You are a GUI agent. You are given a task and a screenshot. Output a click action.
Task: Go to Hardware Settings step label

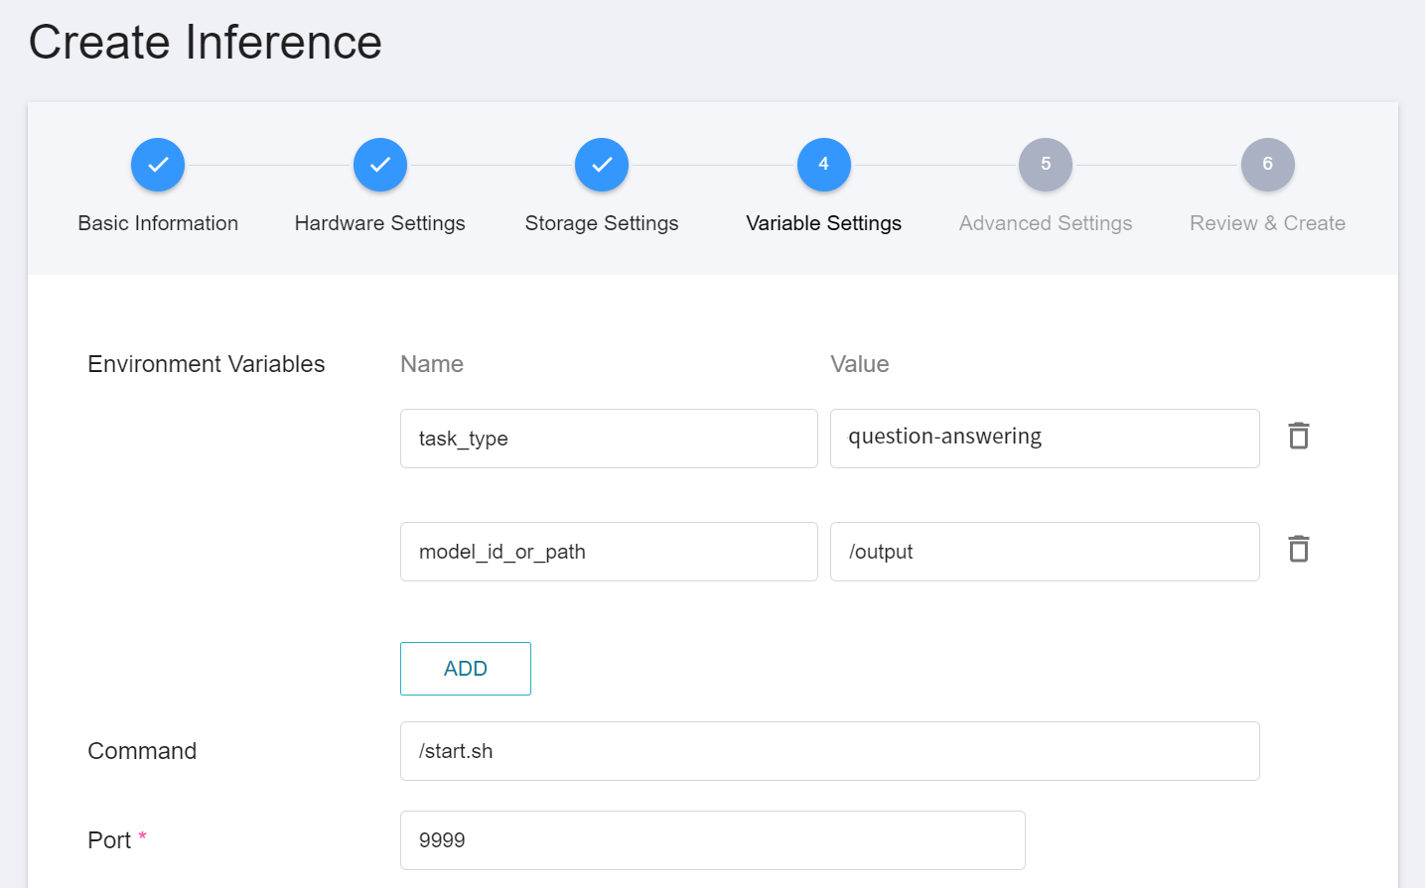point(380,223)
